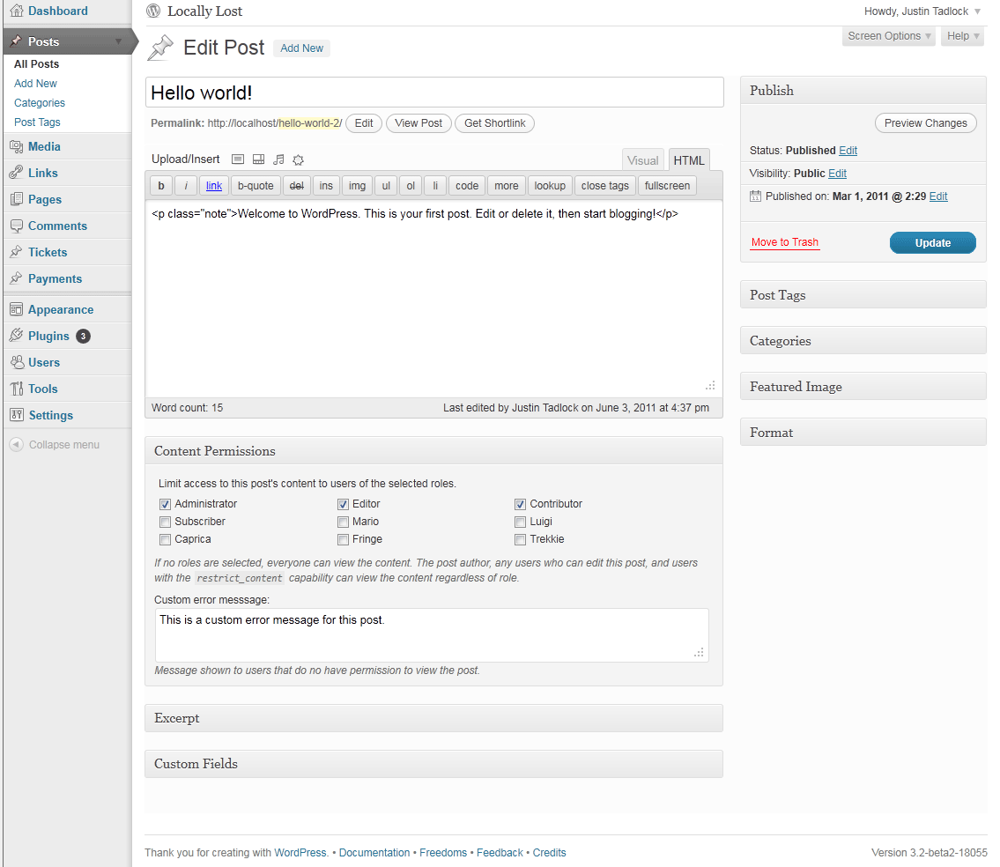The image size is (1000, 867).
Task: Enable the Subscriber role checkbox
Action: point(165,522)
